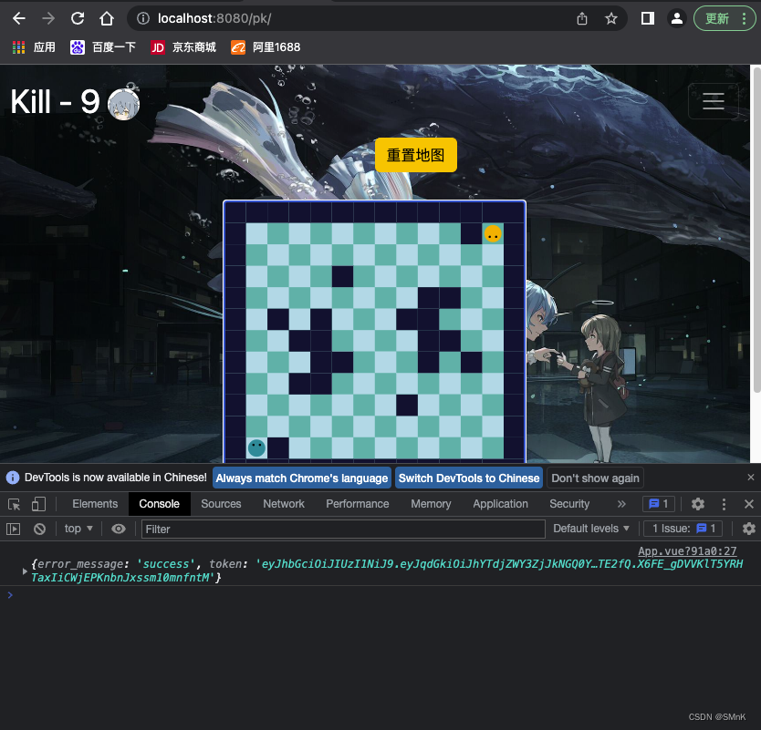Open the App.vue?91a0:27 source link
Viewport: 761px width, 730px height.
[687, 551]
